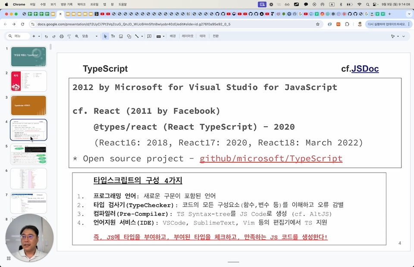Open the Chrome profile avatar
Screen dimensions: 414x267
coord(360,24)
